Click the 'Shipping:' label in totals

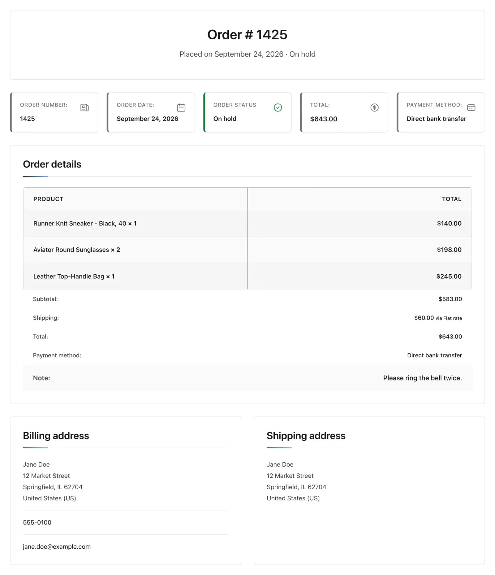(46, 318)
